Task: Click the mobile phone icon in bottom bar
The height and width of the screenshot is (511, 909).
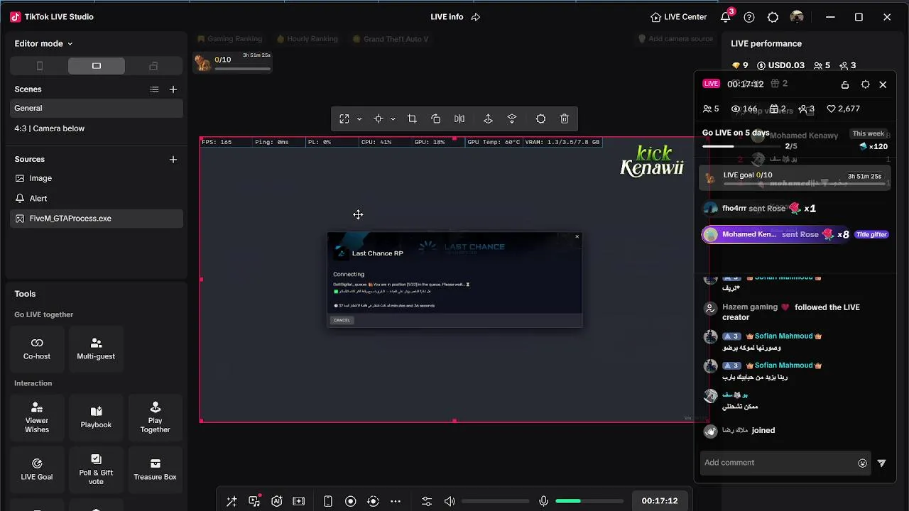Action: 328,501
